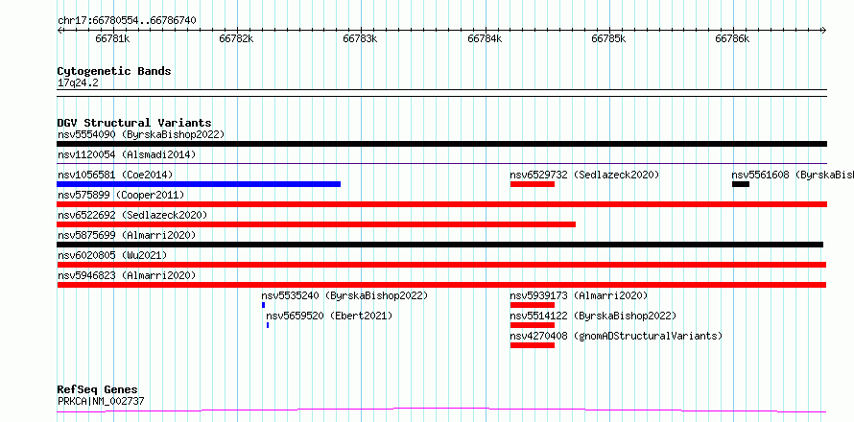Click the 66783k ruler position
Image resolution: width=854 pixels, height=422 pixels.
(x=360, y=38)
